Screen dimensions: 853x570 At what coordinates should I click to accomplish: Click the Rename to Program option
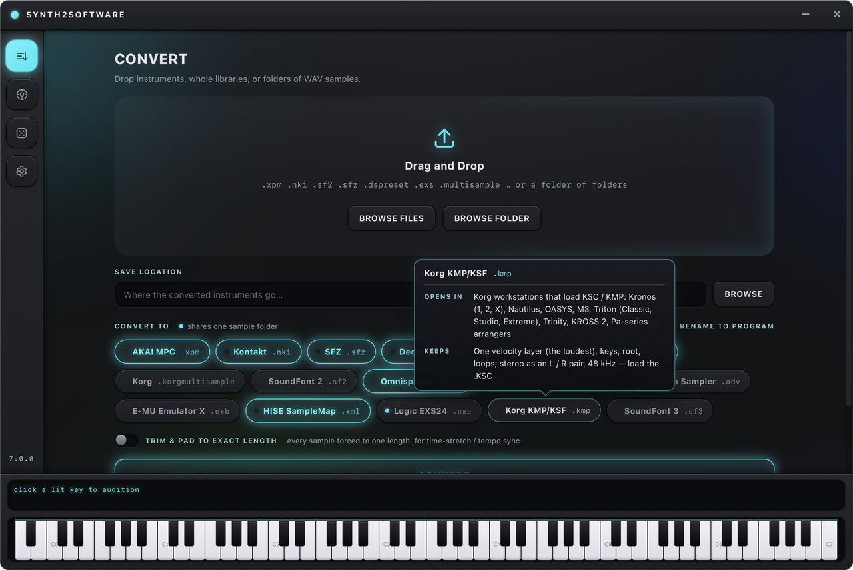(x=726, y=326)
